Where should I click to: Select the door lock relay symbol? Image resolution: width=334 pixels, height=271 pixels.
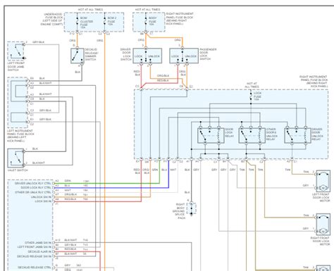(211, 136)
